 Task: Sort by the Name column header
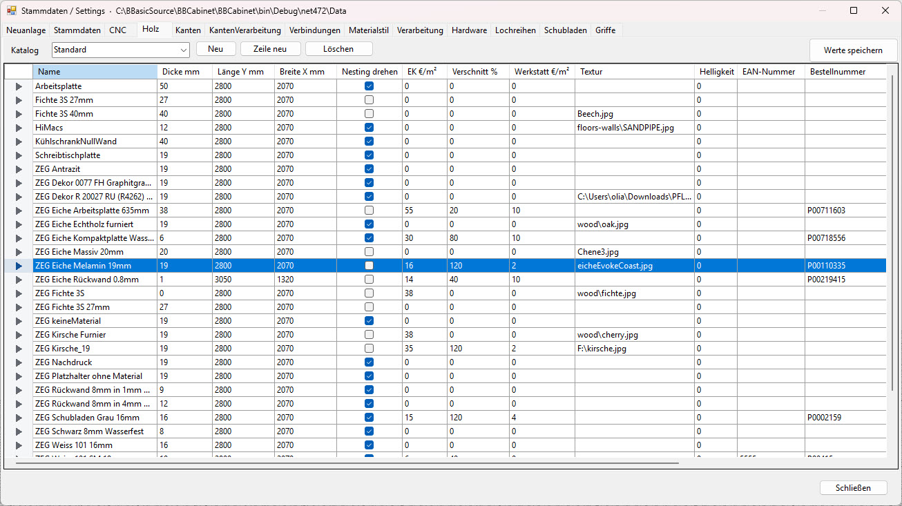pyautogui.click(x=95, y=72)
